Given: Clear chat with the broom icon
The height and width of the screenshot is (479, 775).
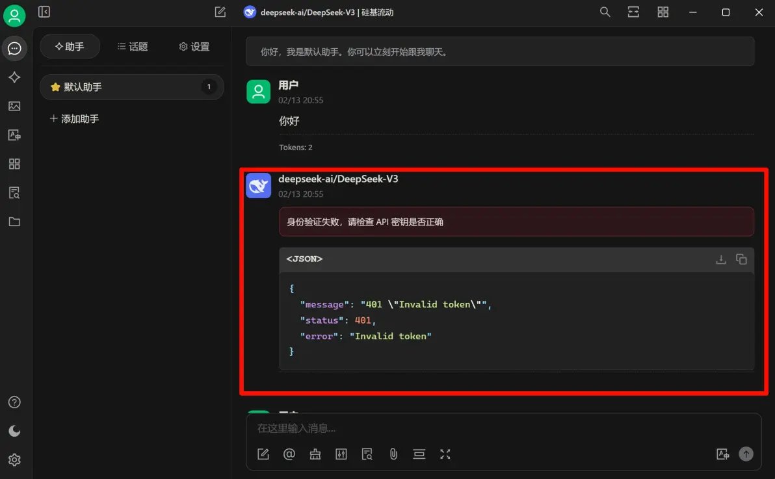Looking at the screenshot, I should [315, 454].
